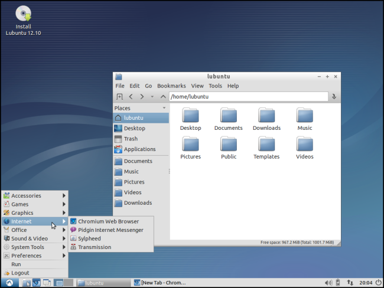Select Documents bookmark in the sidebar
Screen dimensions: 384x288
tap(141, 161)
